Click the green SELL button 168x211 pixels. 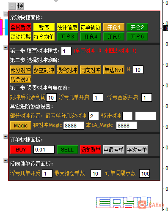tap(67, 149)
